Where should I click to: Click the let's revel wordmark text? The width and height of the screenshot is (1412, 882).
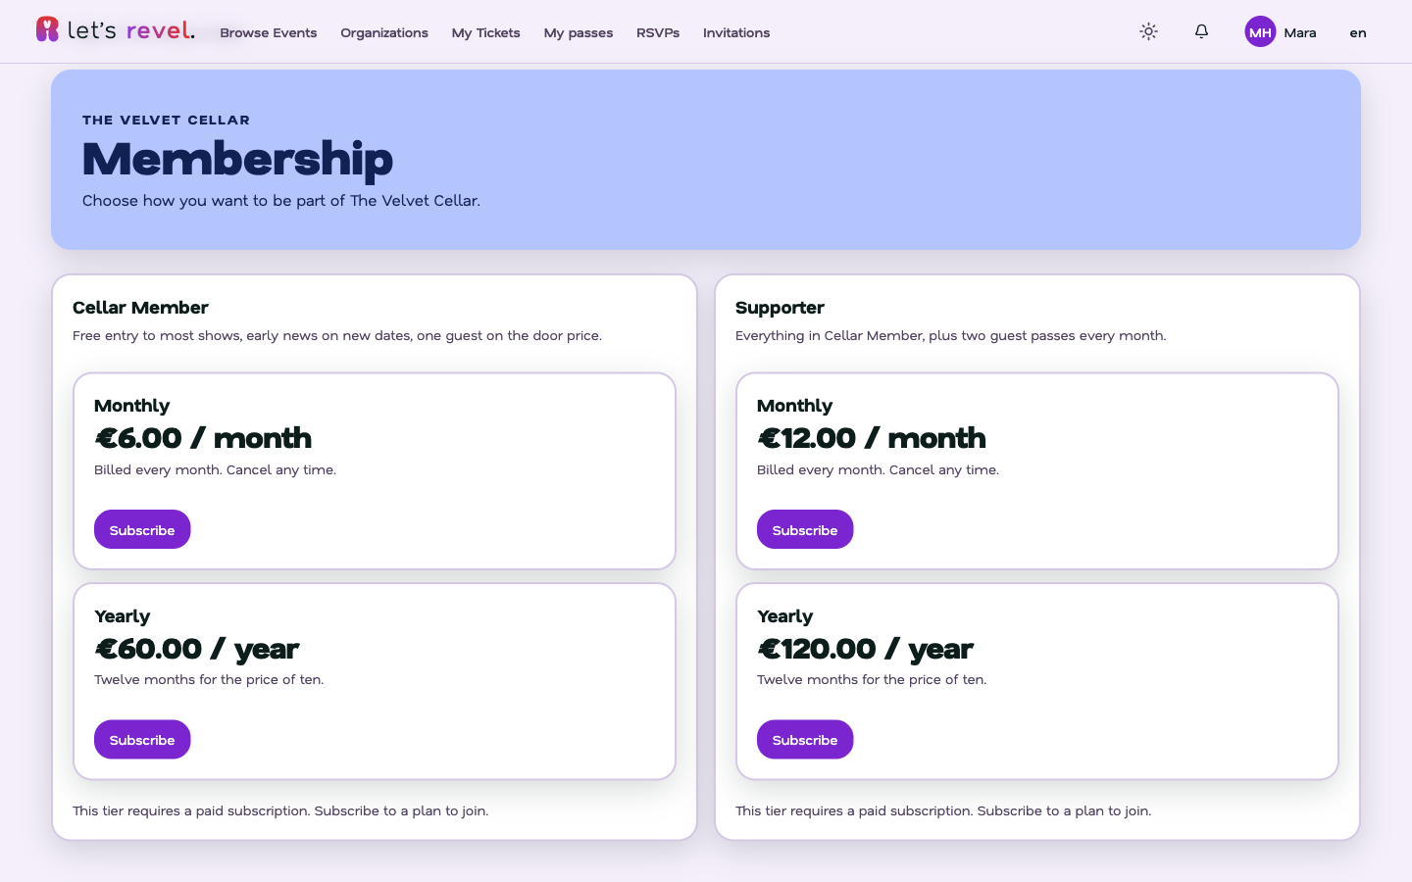(130, 30)
